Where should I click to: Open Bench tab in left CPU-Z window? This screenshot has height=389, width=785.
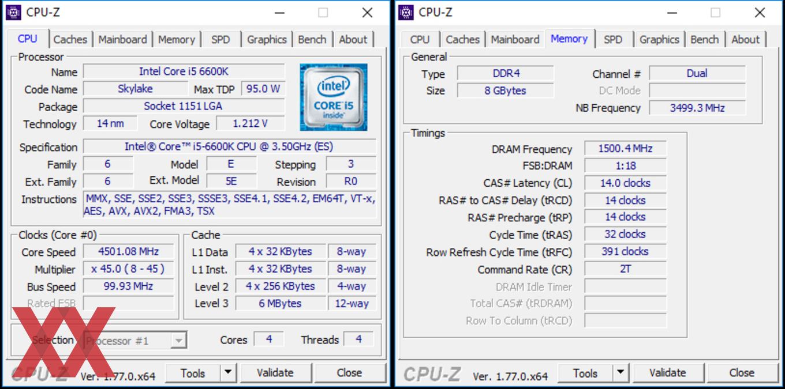[x=312, y=40]
